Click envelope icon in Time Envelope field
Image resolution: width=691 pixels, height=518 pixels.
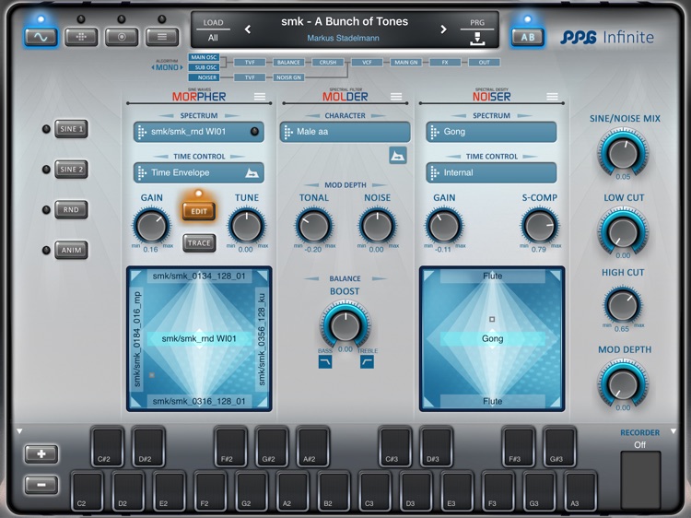[252, 172]
